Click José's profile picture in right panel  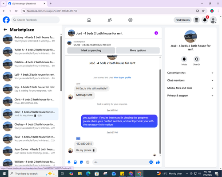tap(190, 36)
